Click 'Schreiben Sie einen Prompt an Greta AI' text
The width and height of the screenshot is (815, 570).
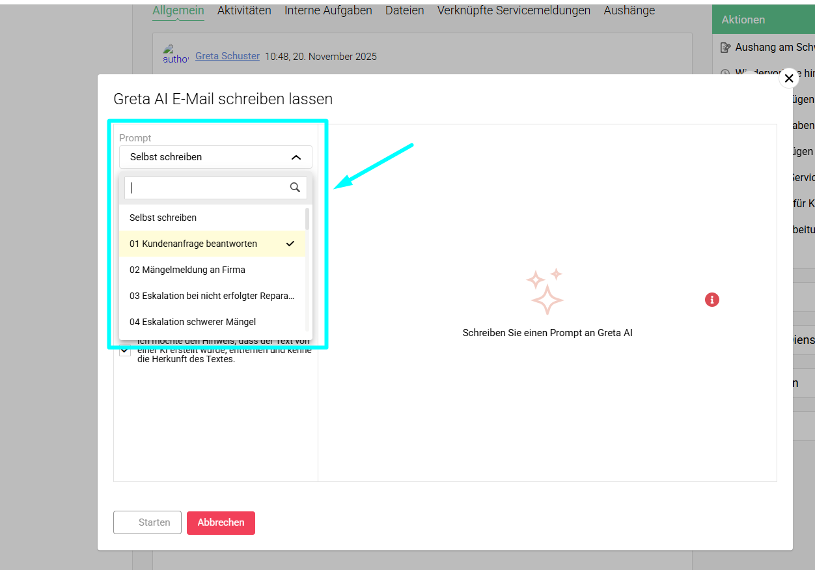pos(547,332)
